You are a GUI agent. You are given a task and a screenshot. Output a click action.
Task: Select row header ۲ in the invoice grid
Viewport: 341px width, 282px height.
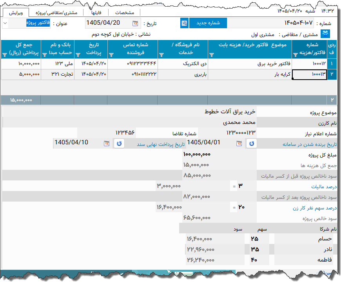pyautogui.click(x=332, y=75)
